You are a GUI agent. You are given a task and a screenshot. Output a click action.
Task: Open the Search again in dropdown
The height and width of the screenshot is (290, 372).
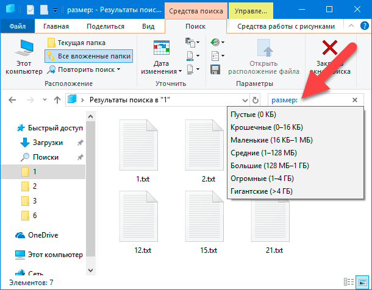coord(84,69)
